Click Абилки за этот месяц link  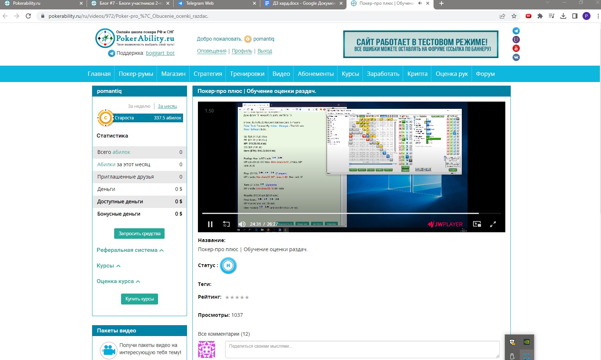pyautogui.click(x=106, y=164)
